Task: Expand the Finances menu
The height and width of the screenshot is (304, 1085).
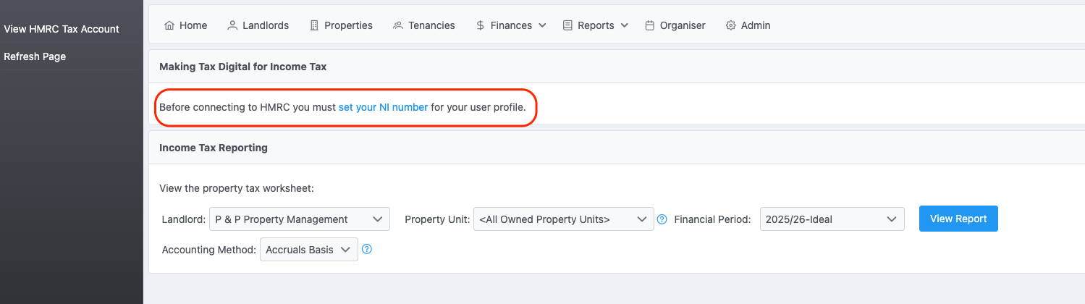Action: coord(511,25)
